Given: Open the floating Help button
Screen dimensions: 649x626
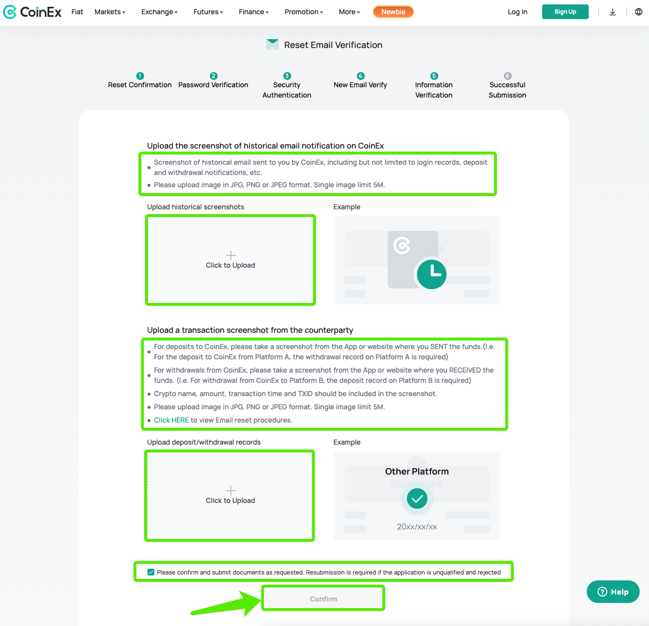Looking at the screenshot, I should (x=613, y=592).
